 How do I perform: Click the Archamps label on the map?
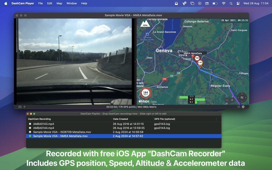pos(162,87)
